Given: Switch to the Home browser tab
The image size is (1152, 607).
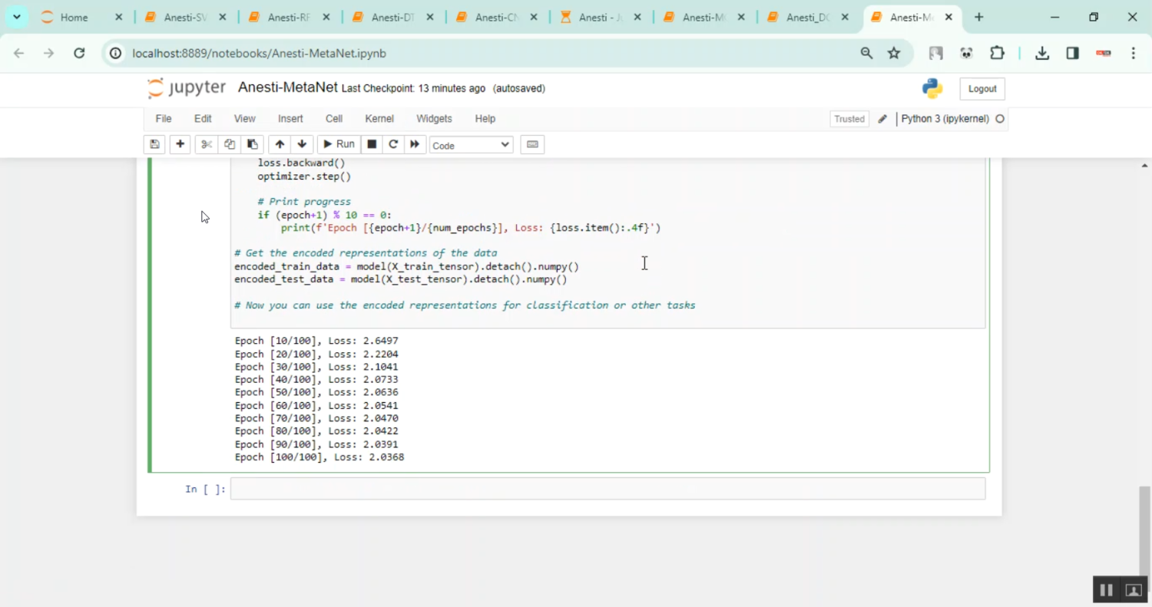Looking at the screenshot, I should tap(74, 17).
